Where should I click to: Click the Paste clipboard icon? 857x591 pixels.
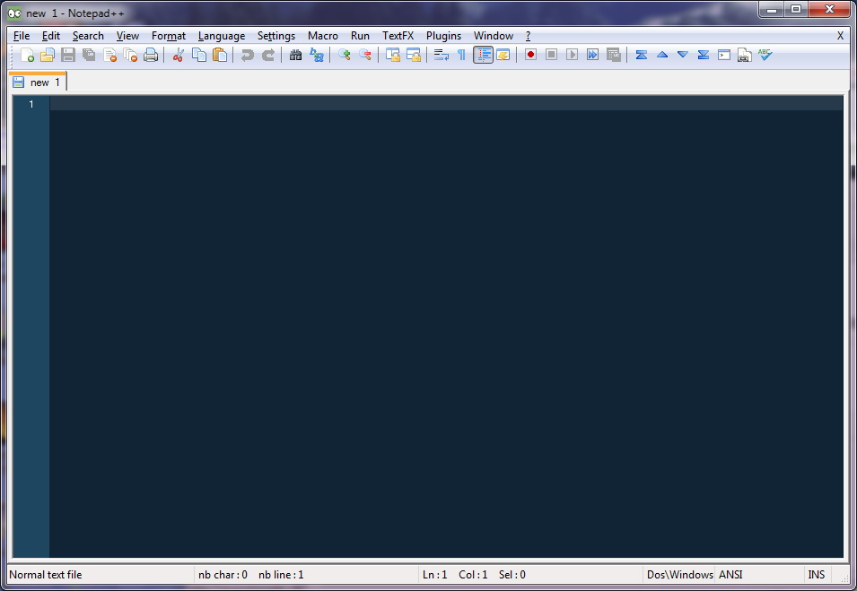(x=220, y=55)
